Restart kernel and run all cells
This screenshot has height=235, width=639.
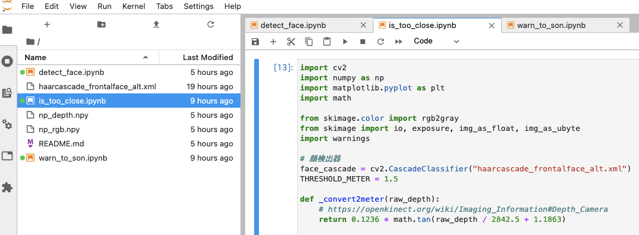tap(399, 42)
